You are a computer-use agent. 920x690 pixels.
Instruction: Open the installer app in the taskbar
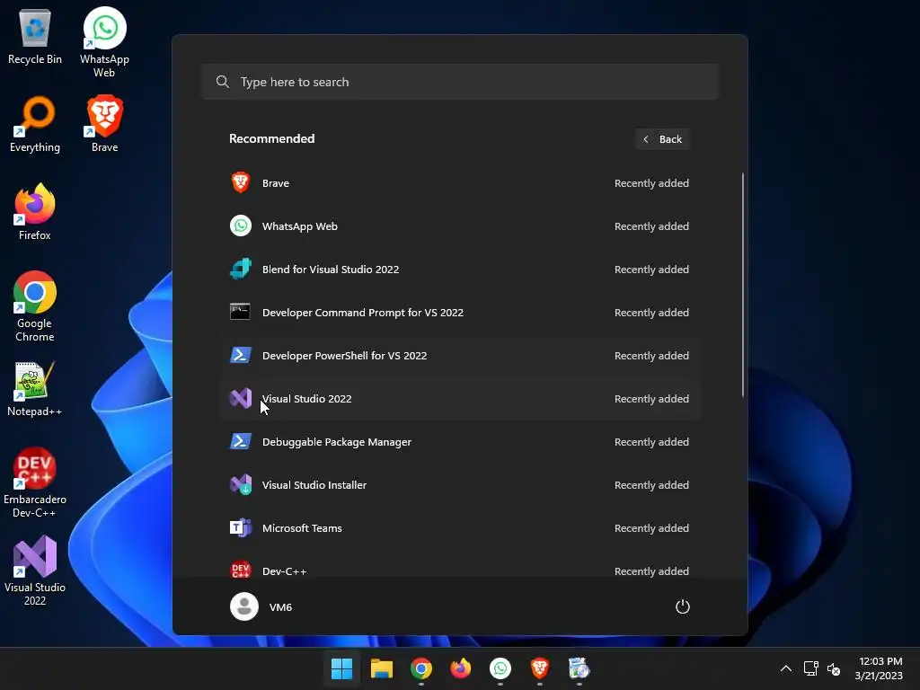[579, 668]
